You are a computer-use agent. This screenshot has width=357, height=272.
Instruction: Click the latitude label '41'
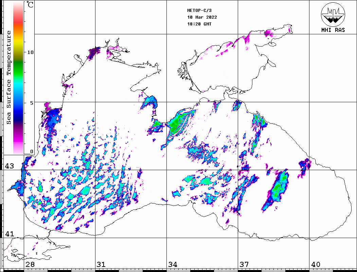point(10,234)
